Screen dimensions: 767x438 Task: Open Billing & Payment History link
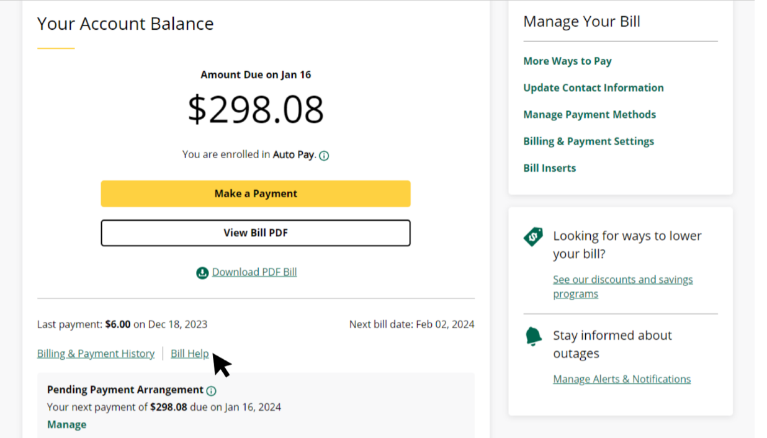point(96,354)
